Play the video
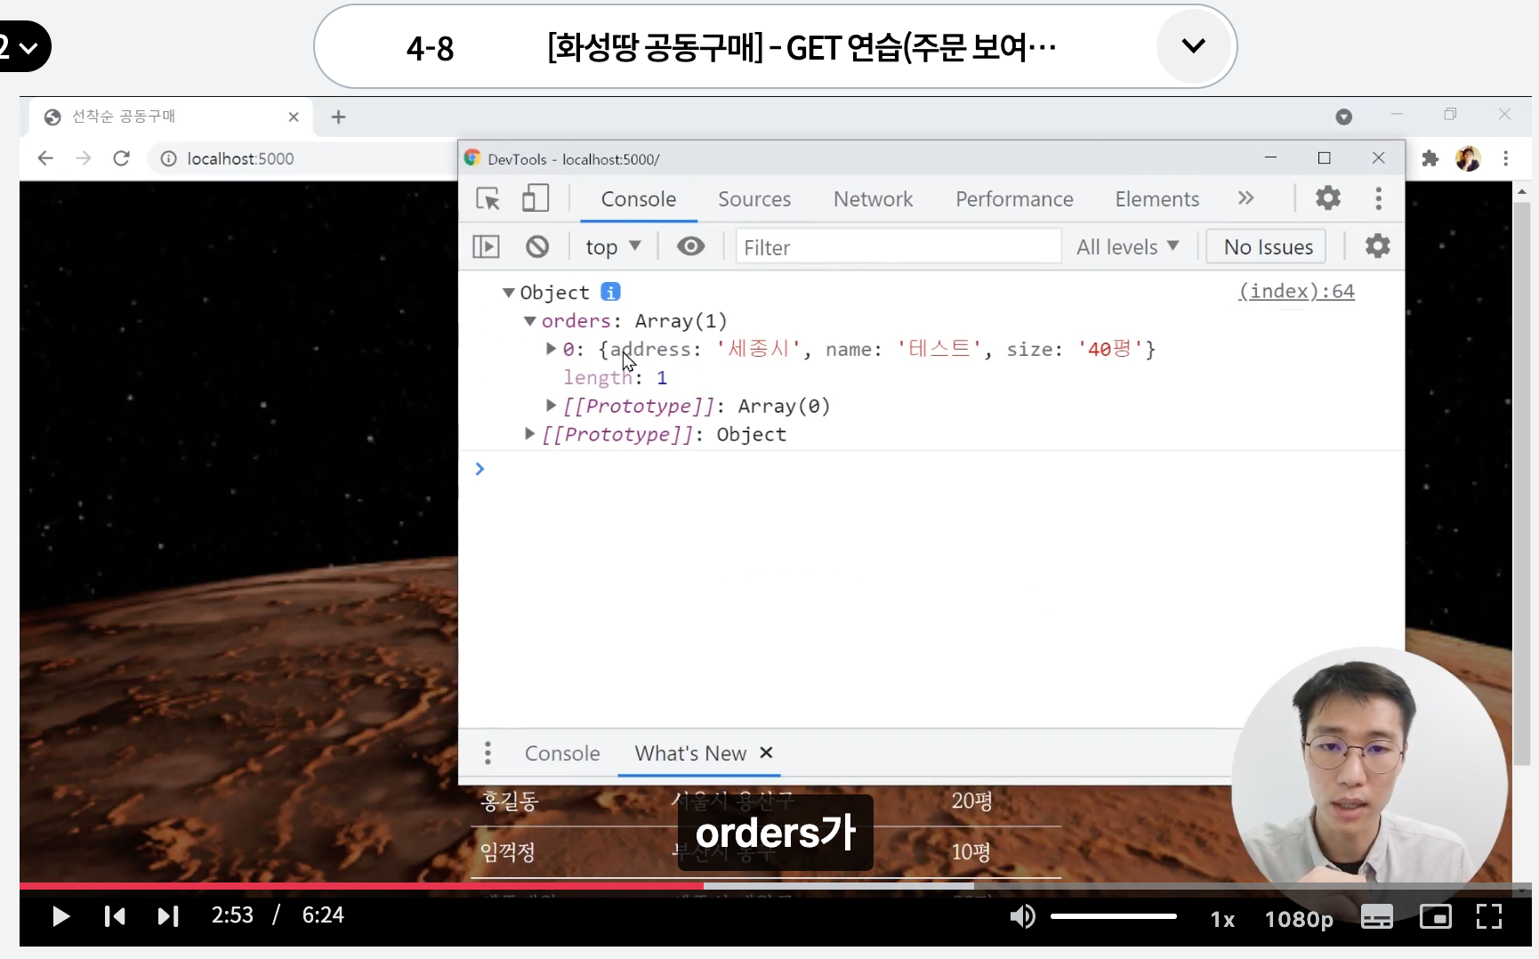The width and height of the screenshot is (1539, 959). click(x=60, y=915)
